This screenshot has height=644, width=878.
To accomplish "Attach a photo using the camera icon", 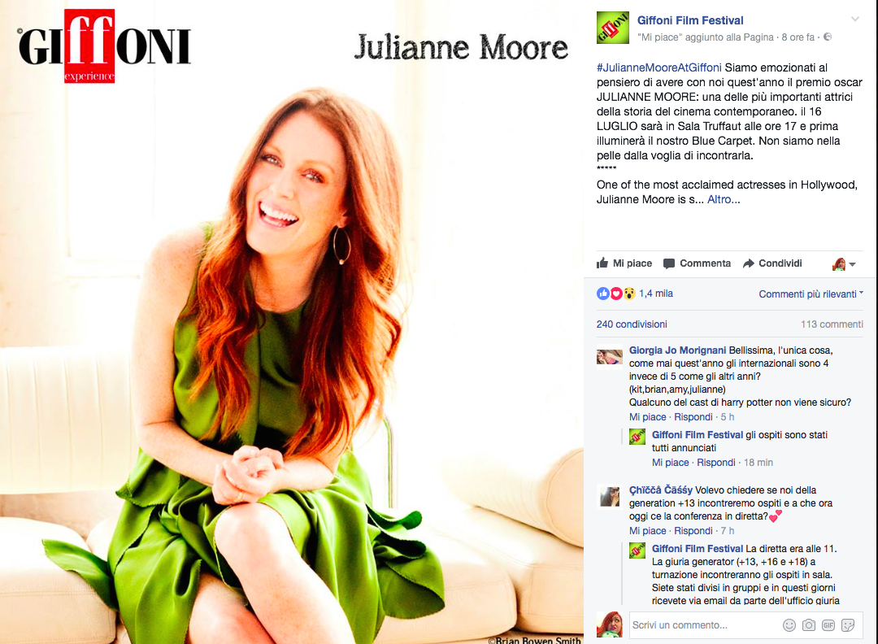I will pyautogui.click(x=809, y=625).
